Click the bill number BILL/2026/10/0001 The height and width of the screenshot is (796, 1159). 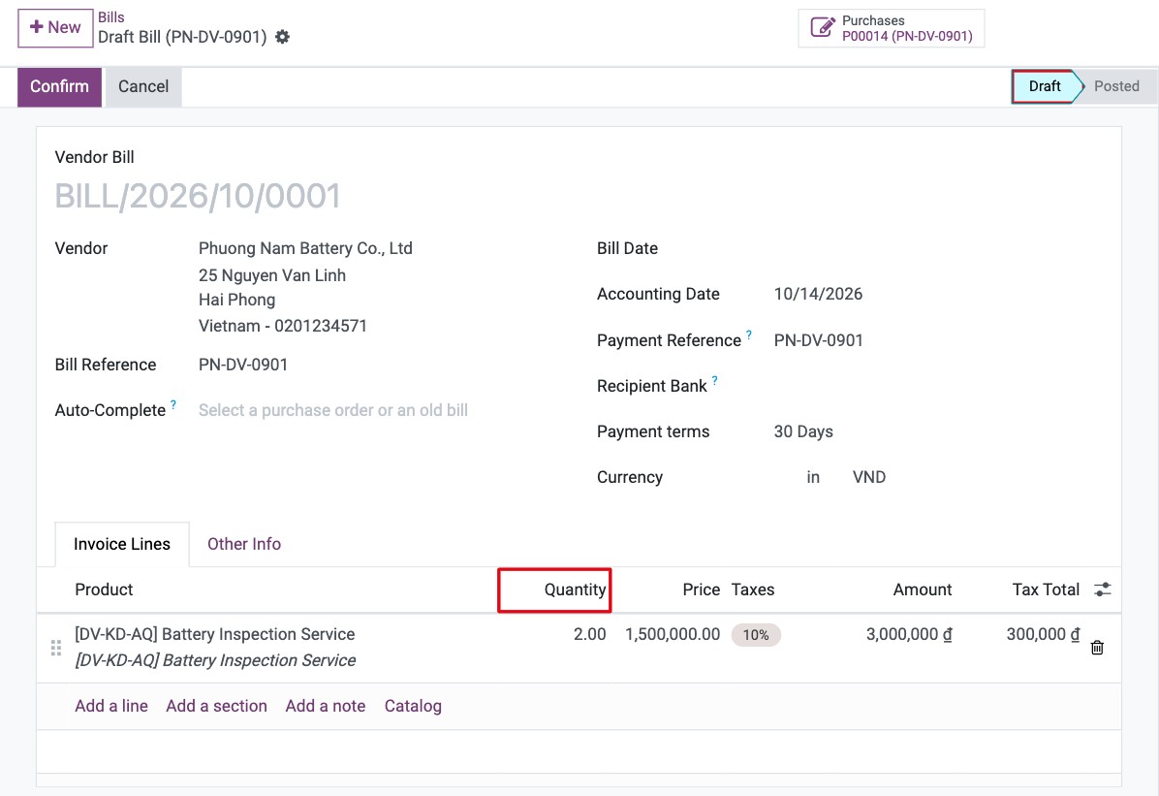coord(198,197)
